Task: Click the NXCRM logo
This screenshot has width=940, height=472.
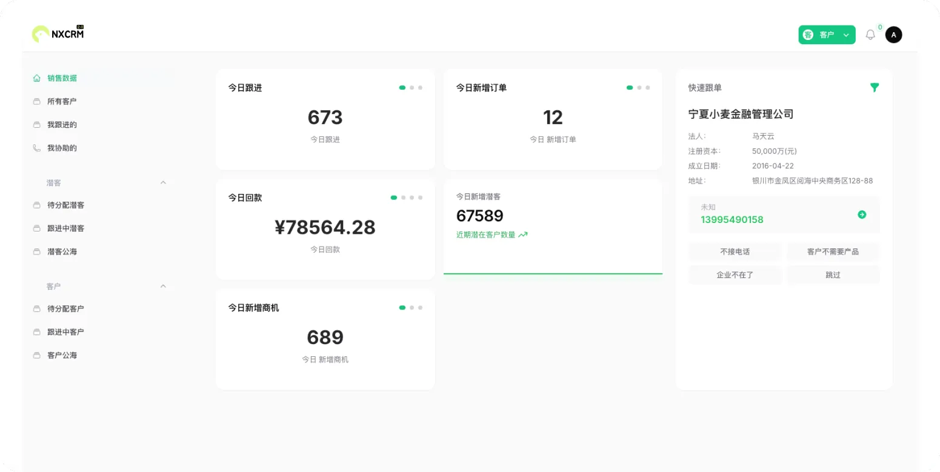Action: 58,34
